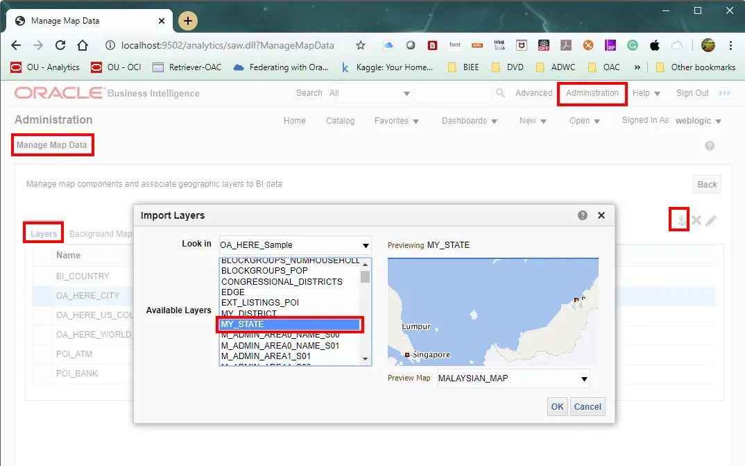Expand the Look in dropdown
The image size is (745, 466).
click(x=366, y=245)
